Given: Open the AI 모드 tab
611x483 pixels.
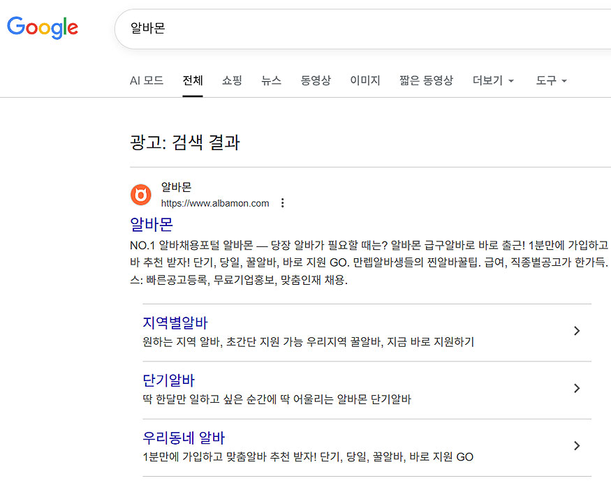Looking at the screenshot, I should tap(147, 80).
